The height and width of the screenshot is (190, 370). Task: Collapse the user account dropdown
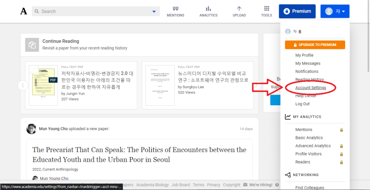point(335,11)
